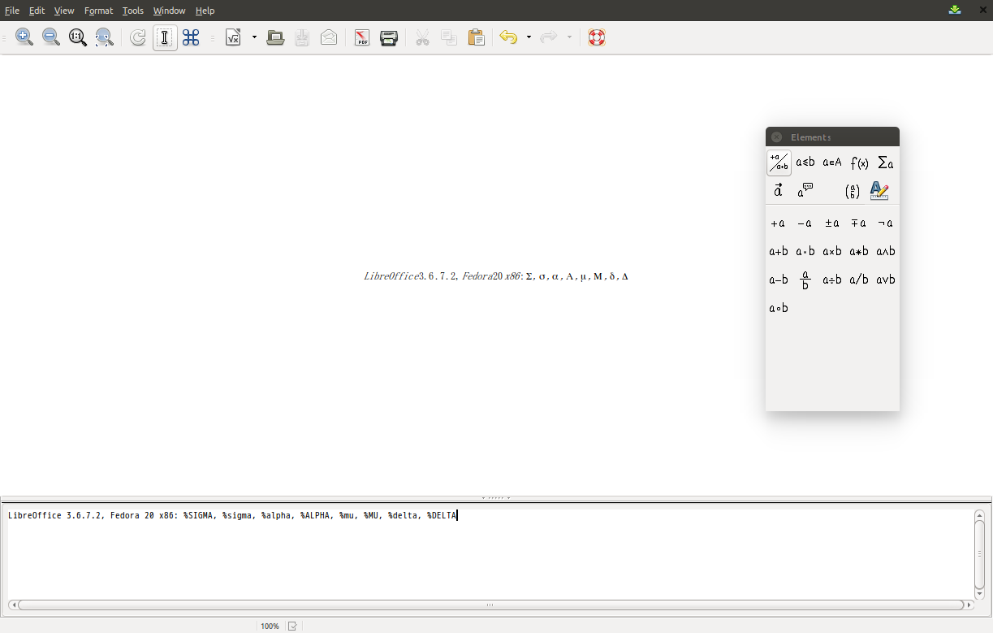The height and width of the screenshot is (633, 993).
Task: Click inside the formula command text editor
Action: point(487,553)
